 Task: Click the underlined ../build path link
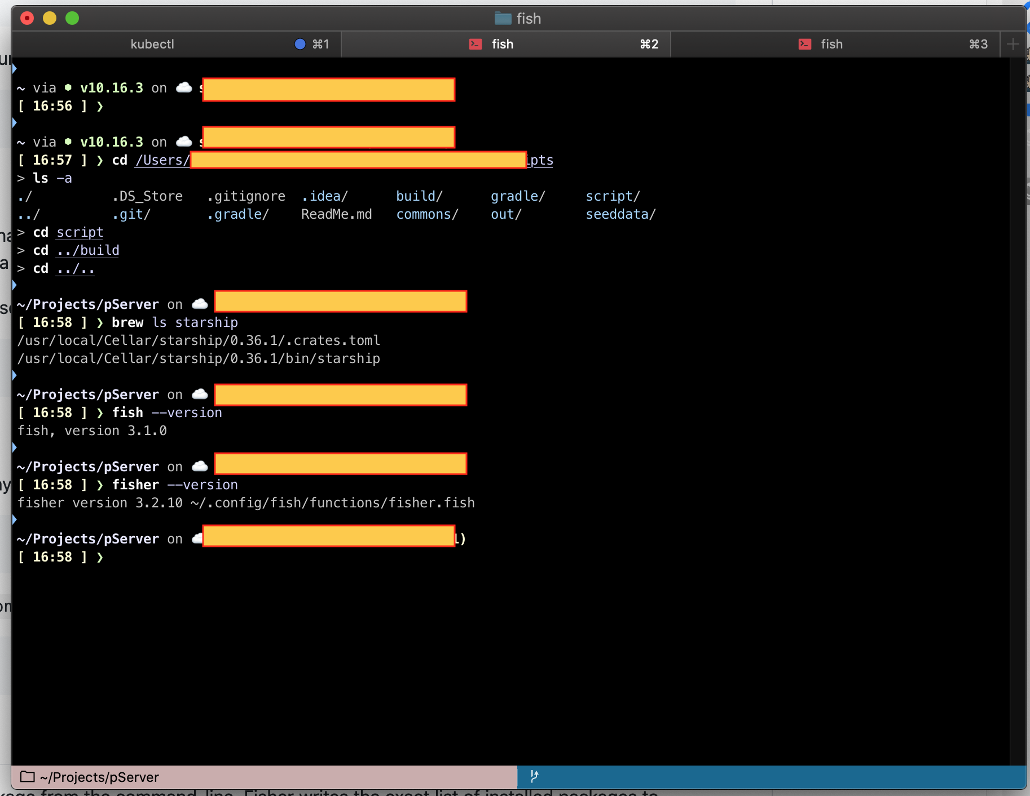tap(87, 250)
